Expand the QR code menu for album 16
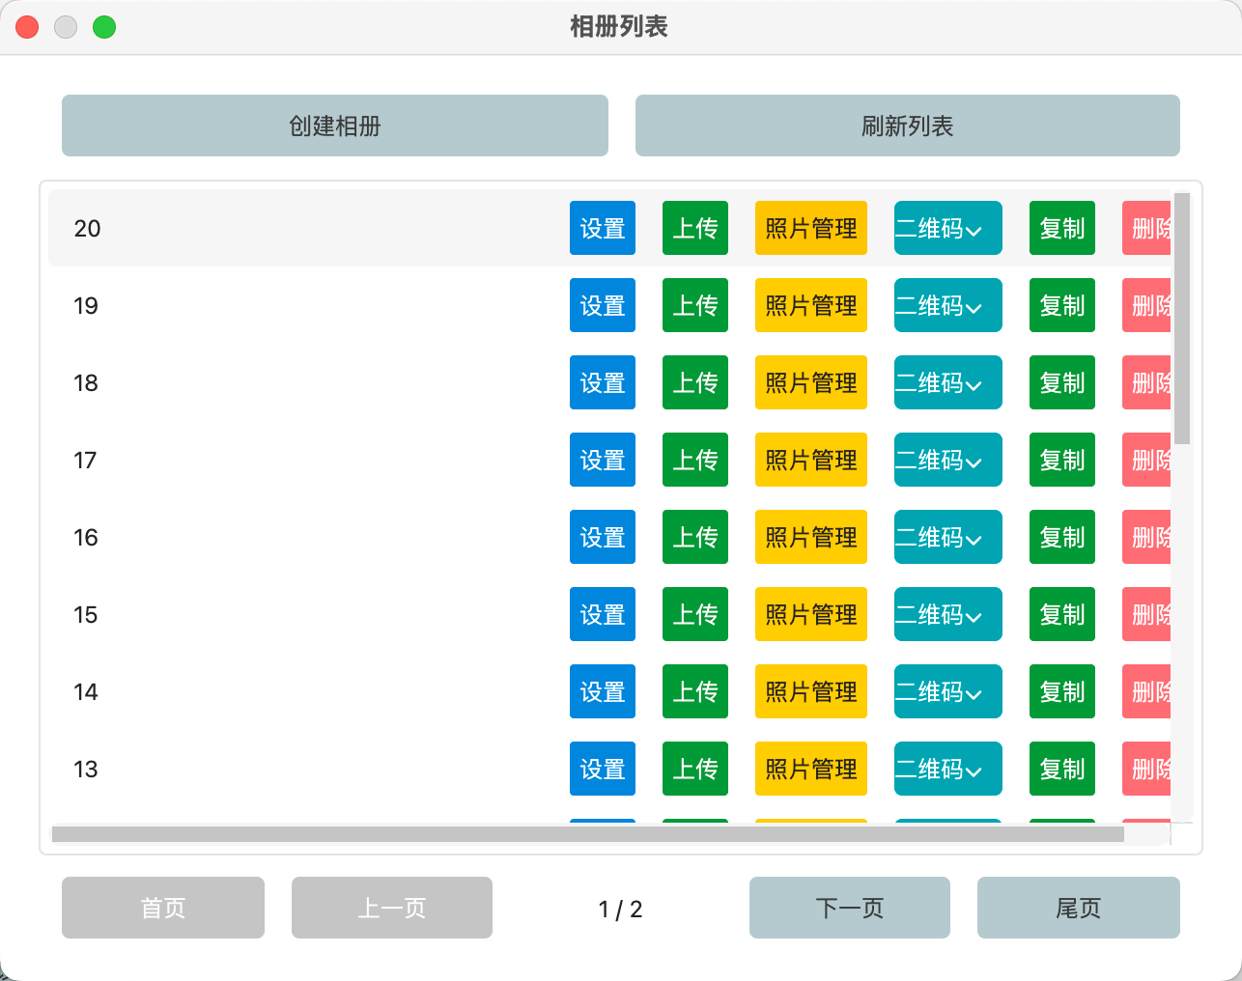 [x=947, y=537]
